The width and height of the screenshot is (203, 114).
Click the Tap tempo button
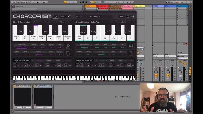point(18,2)
